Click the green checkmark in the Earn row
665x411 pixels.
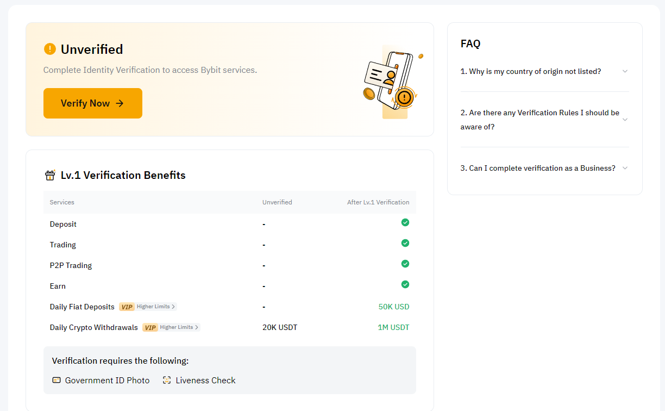(405, 284)
